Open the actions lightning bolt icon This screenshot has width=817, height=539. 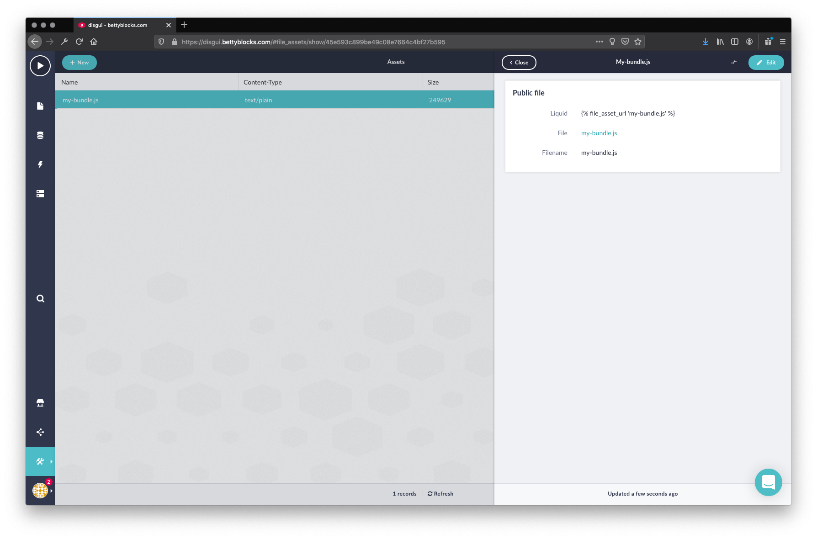(40, 164)
